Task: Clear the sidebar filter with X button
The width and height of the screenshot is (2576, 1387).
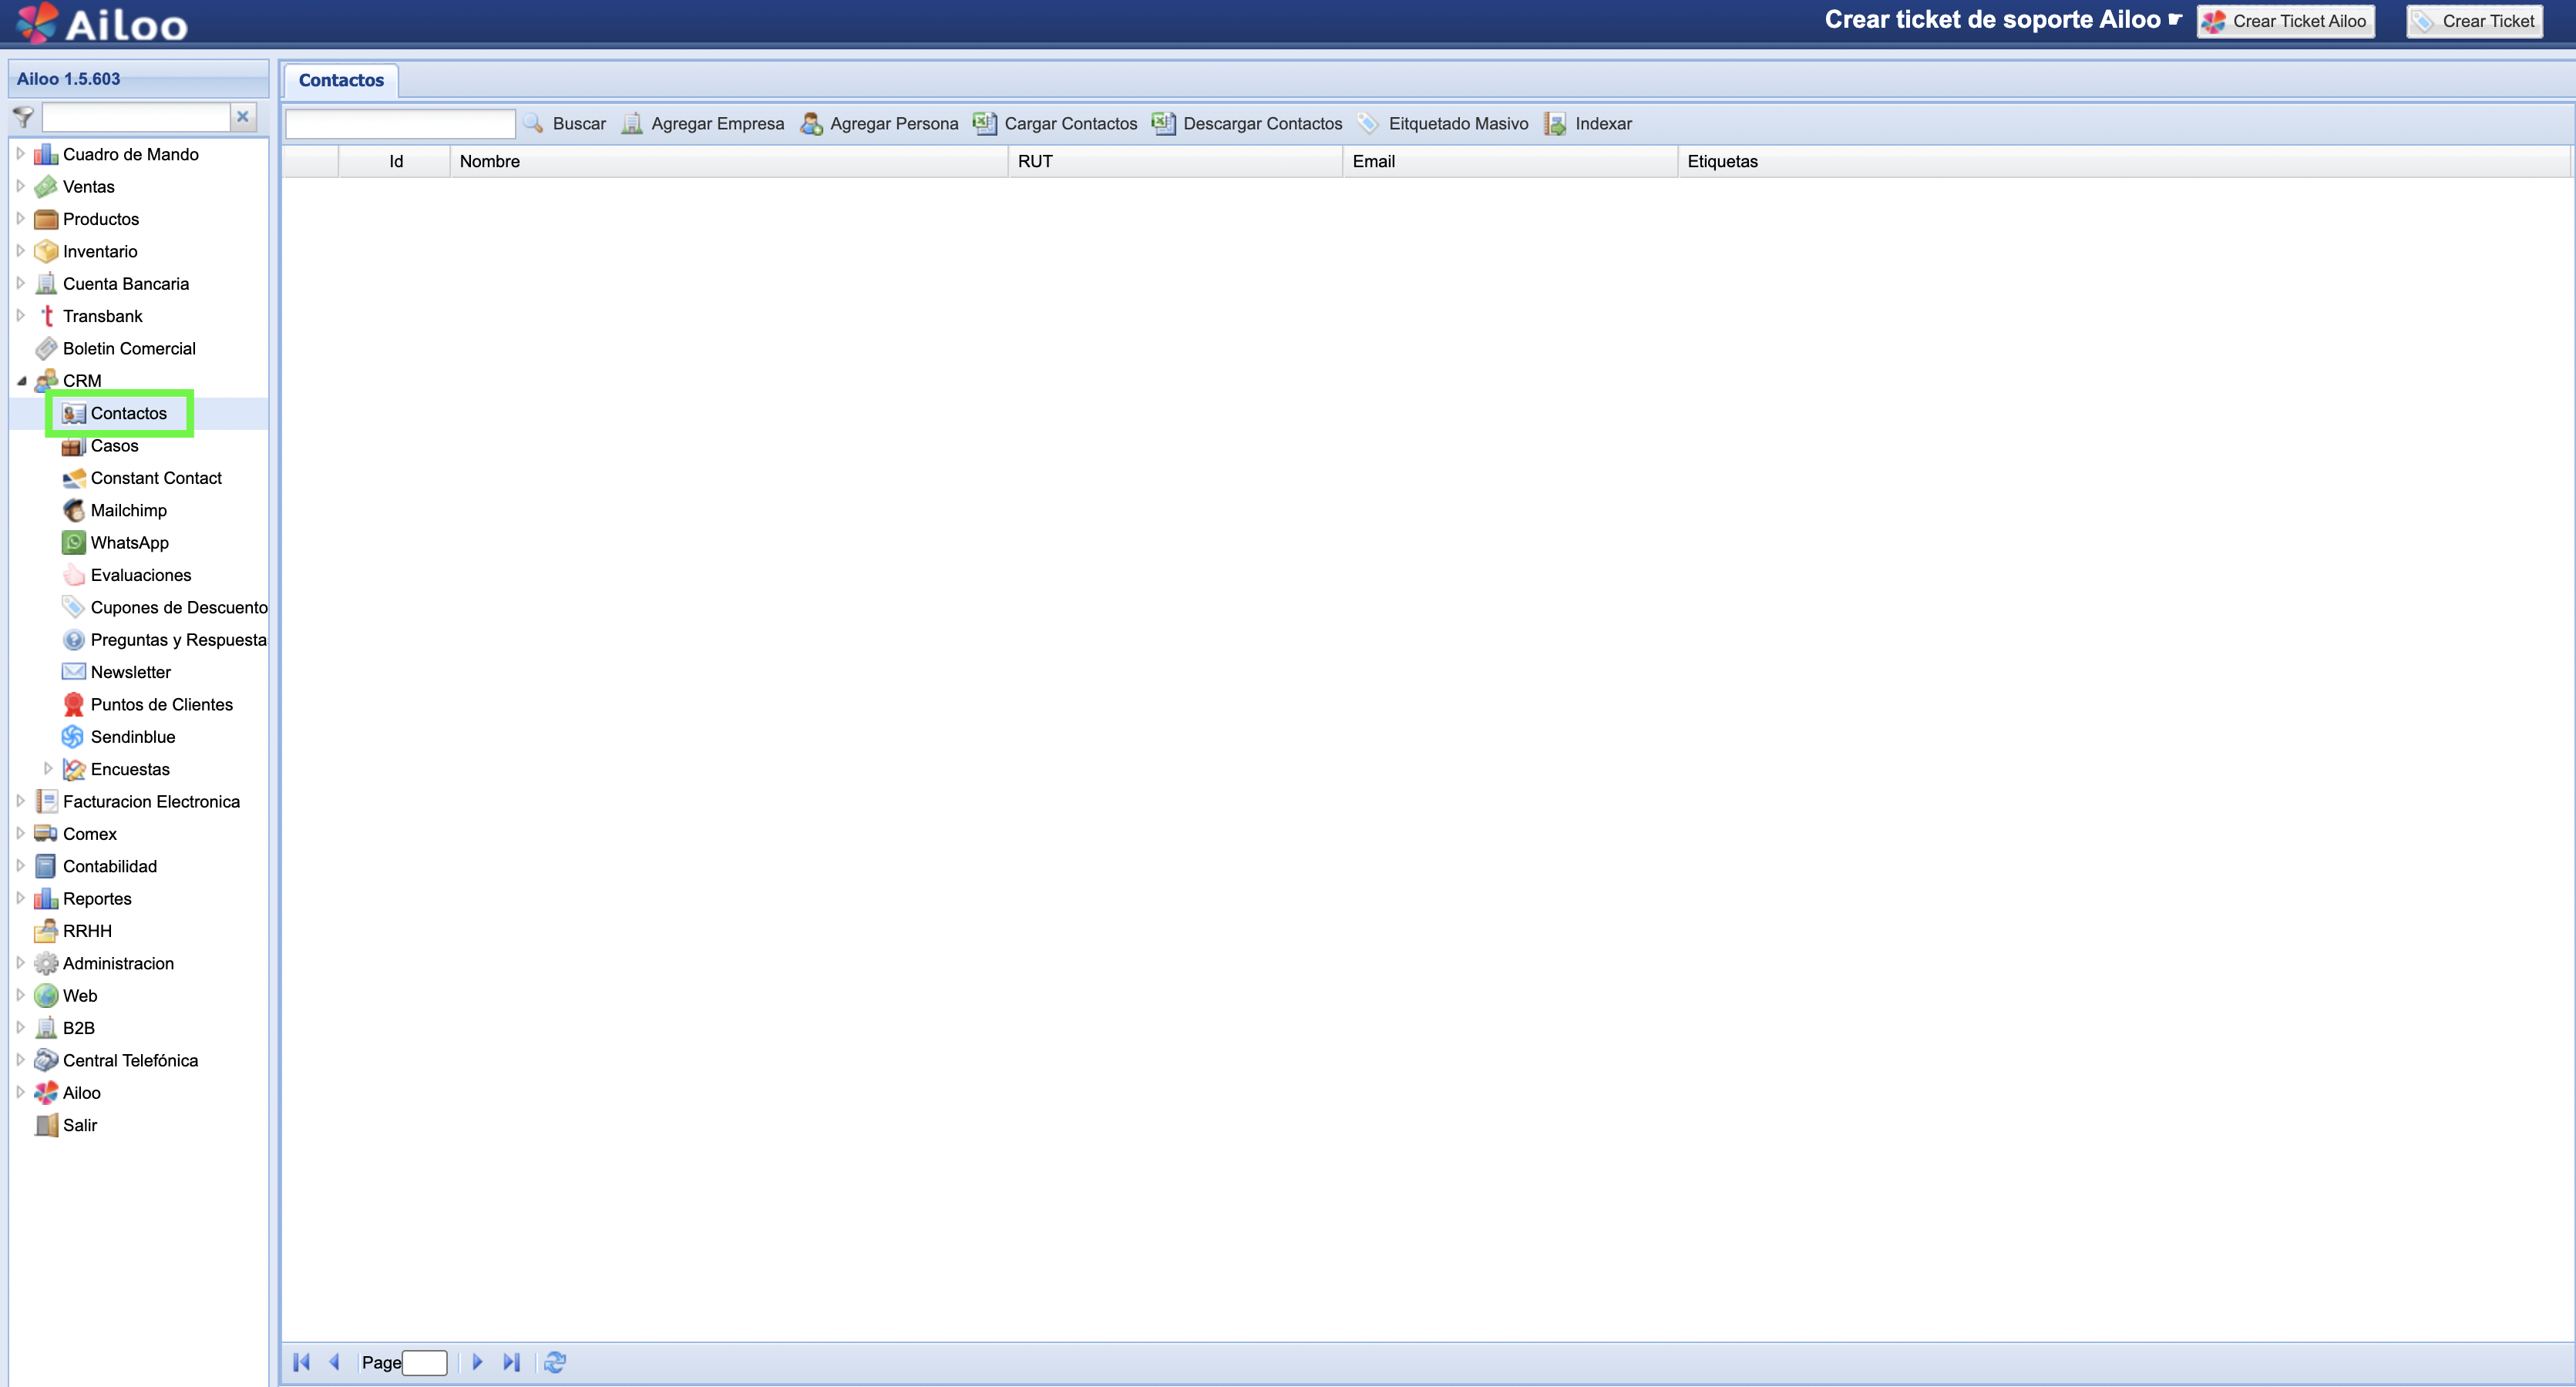Action: [x=243, y=117]
